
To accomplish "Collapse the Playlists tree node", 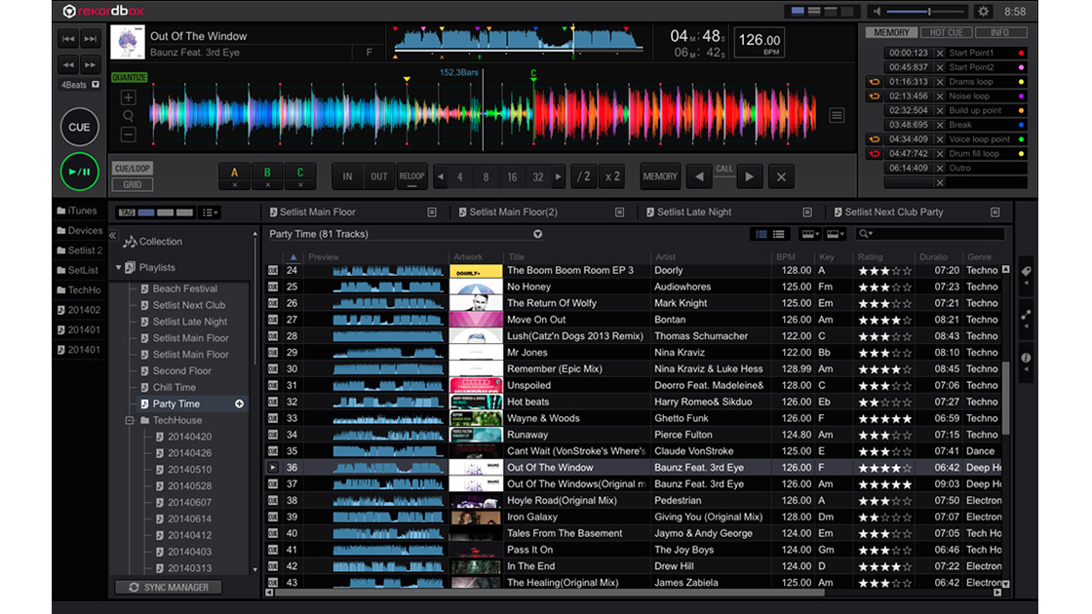I will pos(118,267).
